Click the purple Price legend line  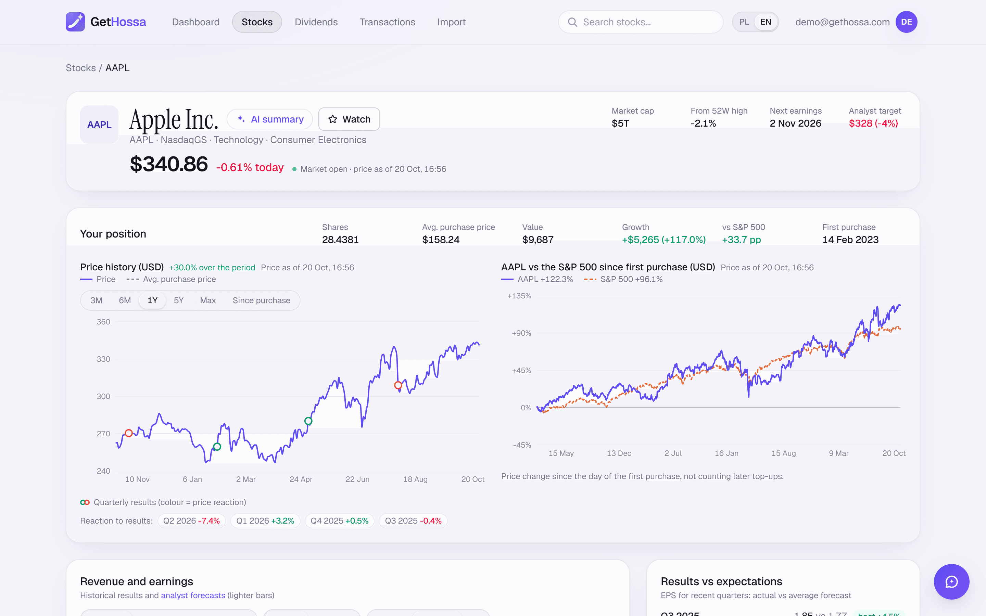[x=86, y=279]
